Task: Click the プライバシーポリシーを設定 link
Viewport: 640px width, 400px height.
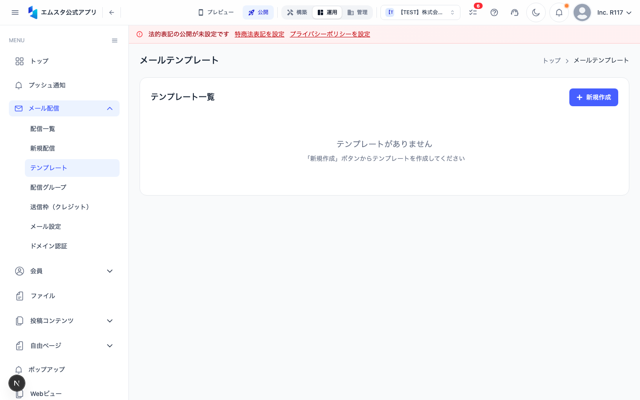Action: pyautogui.click(x=330, y=34)
